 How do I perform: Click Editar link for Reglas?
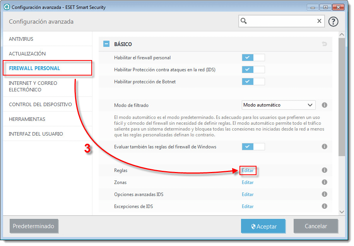[248, 170]
